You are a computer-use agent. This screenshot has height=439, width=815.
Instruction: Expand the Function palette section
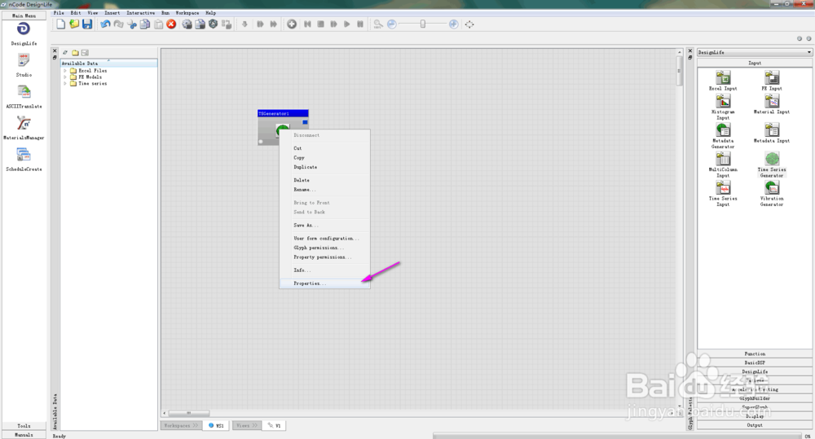click(755, 353)
